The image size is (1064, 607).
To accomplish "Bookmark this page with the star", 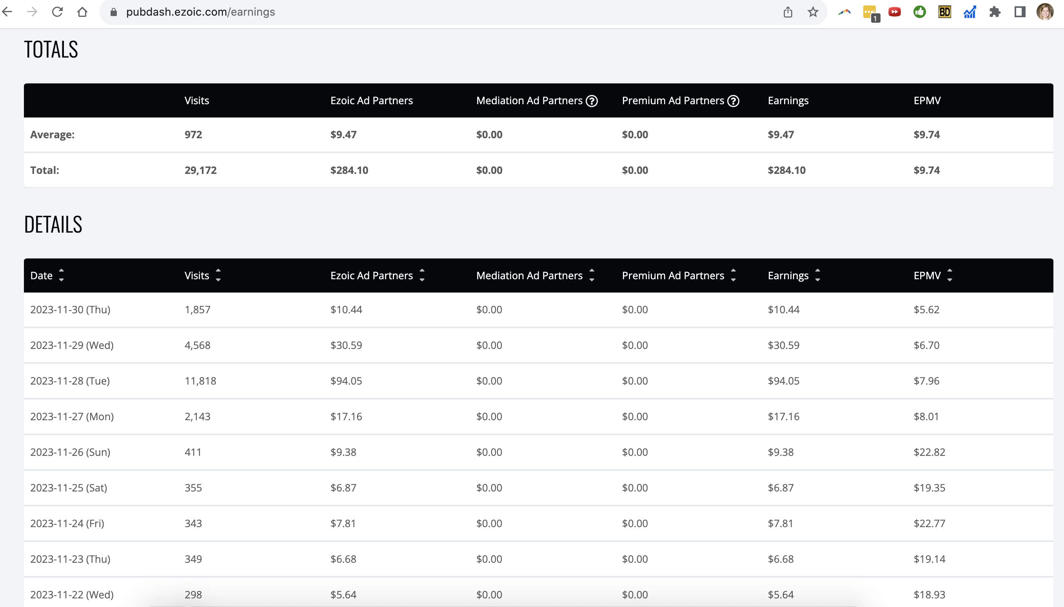I will (812, 12).
